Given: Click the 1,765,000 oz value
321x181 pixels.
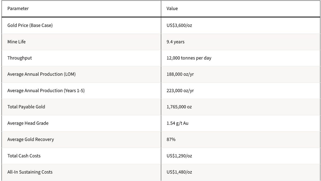Looking at the screenshot, I should [x=179, y=107].
